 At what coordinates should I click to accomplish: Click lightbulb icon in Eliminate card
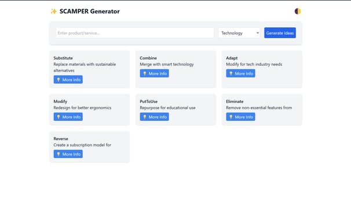point(231,117)
